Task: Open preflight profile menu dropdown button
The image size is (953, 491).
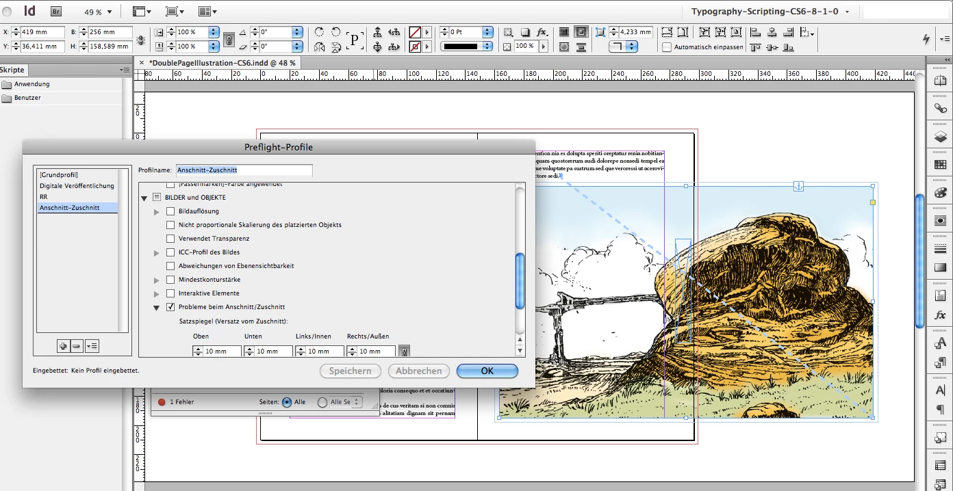Action: point(92,347)
